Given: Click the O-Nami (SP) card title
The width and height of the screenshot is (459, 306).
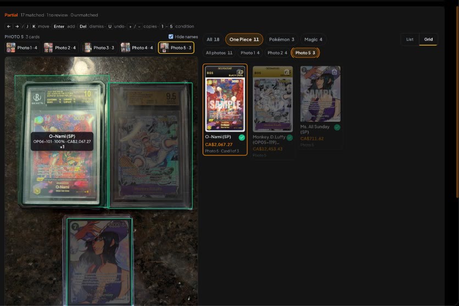Looking at the screenshot, I should click(218, 137).
